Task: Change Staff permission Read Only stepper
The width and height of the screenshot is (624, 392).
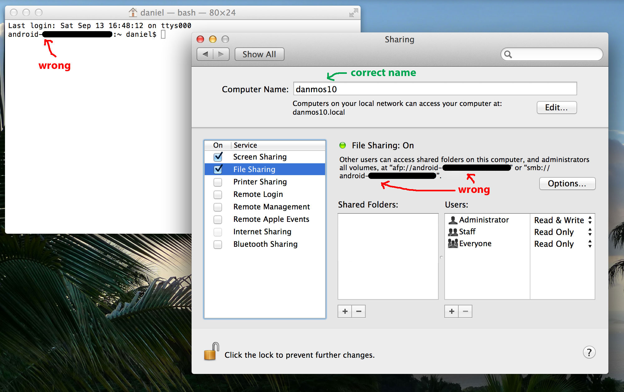Action: (x=590, y=232)
